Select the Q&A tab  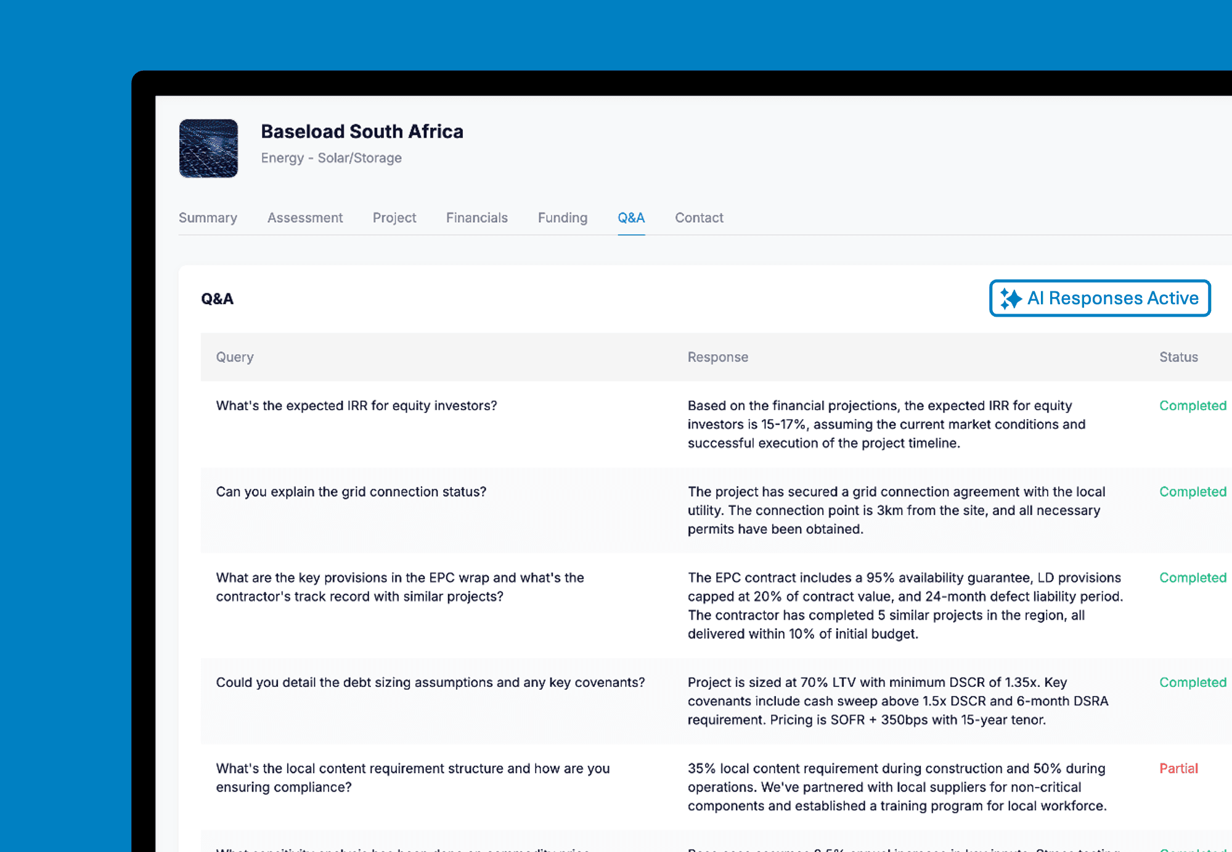click(631, 217)
